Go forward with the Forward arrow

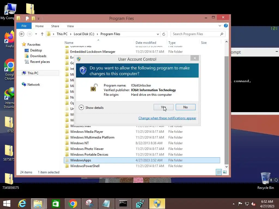click(29, 34)
